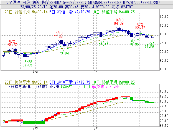Click the closing price 終79.83 in header

[x=103, y=7]
